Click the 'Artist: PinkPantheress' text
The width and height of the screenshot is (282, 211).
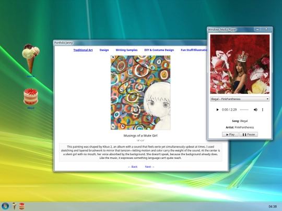(x=240, y=128)
